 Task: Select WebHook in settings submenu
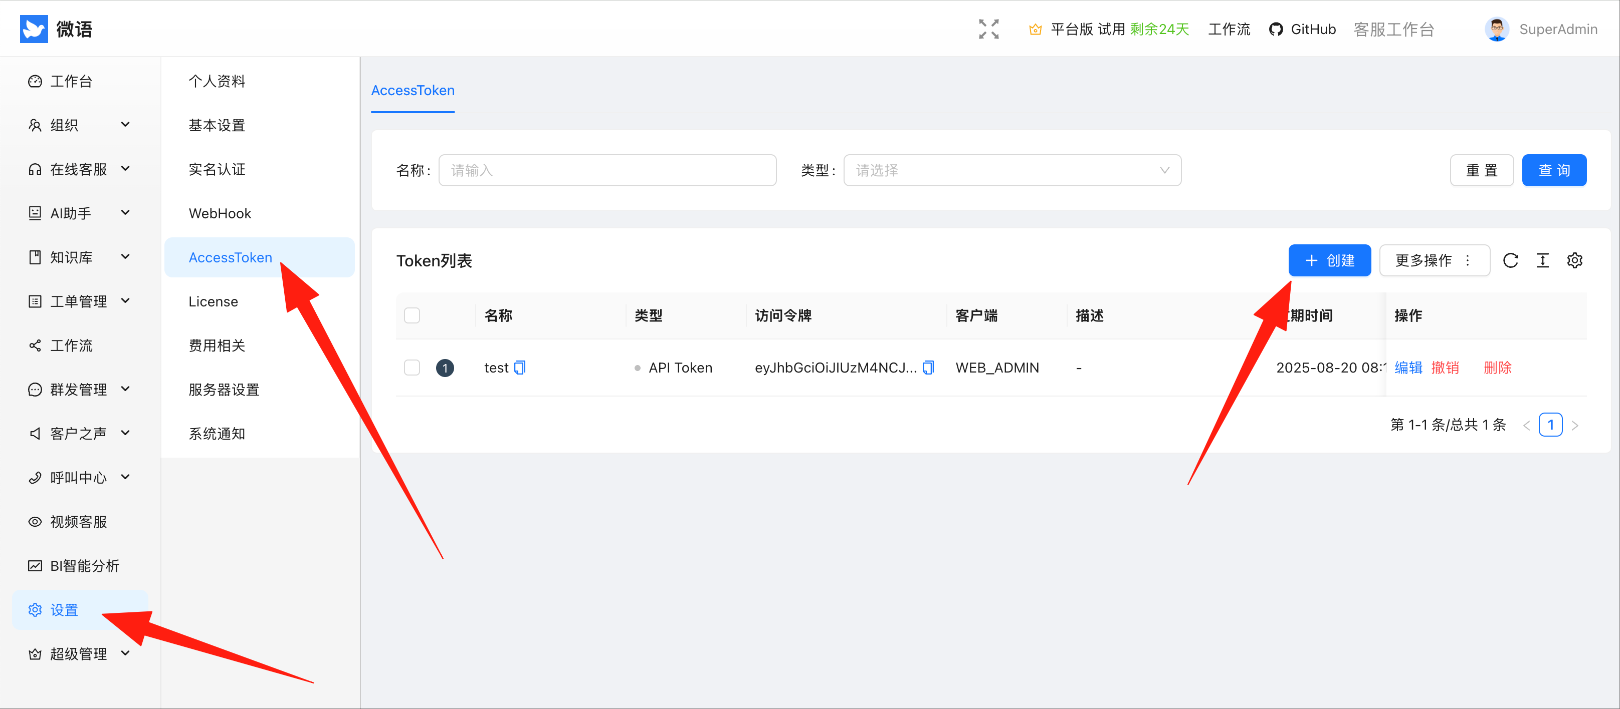click(220, 213)
